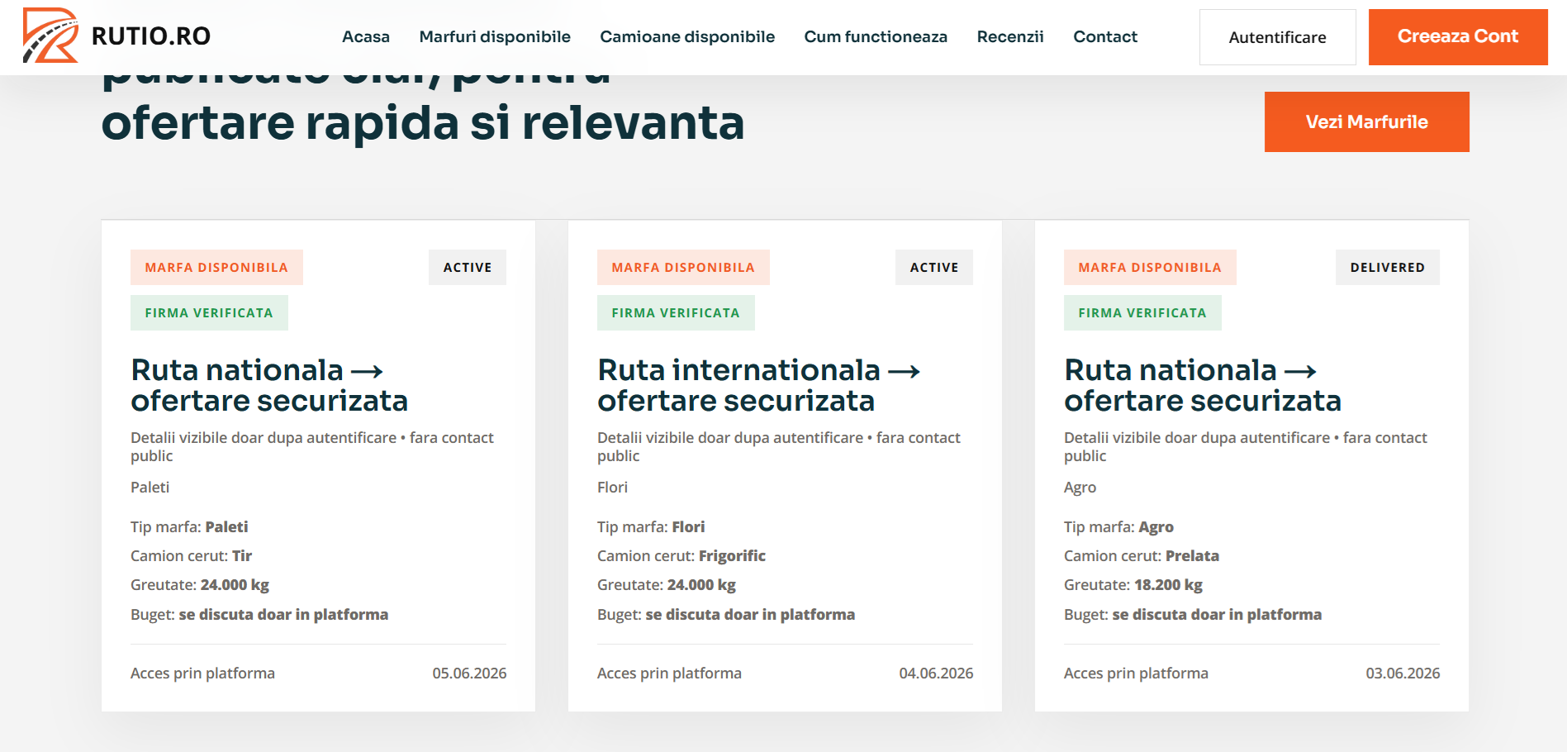Select Cum functioneaza nav link
1567x752 pixels.
point(876,36)
